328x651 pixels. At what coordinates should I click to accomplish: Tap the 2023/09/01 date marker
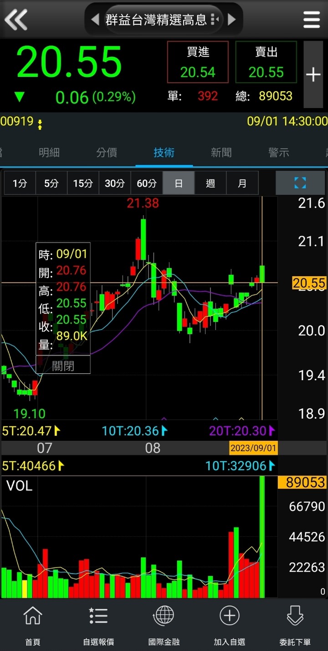coord(253,448)
